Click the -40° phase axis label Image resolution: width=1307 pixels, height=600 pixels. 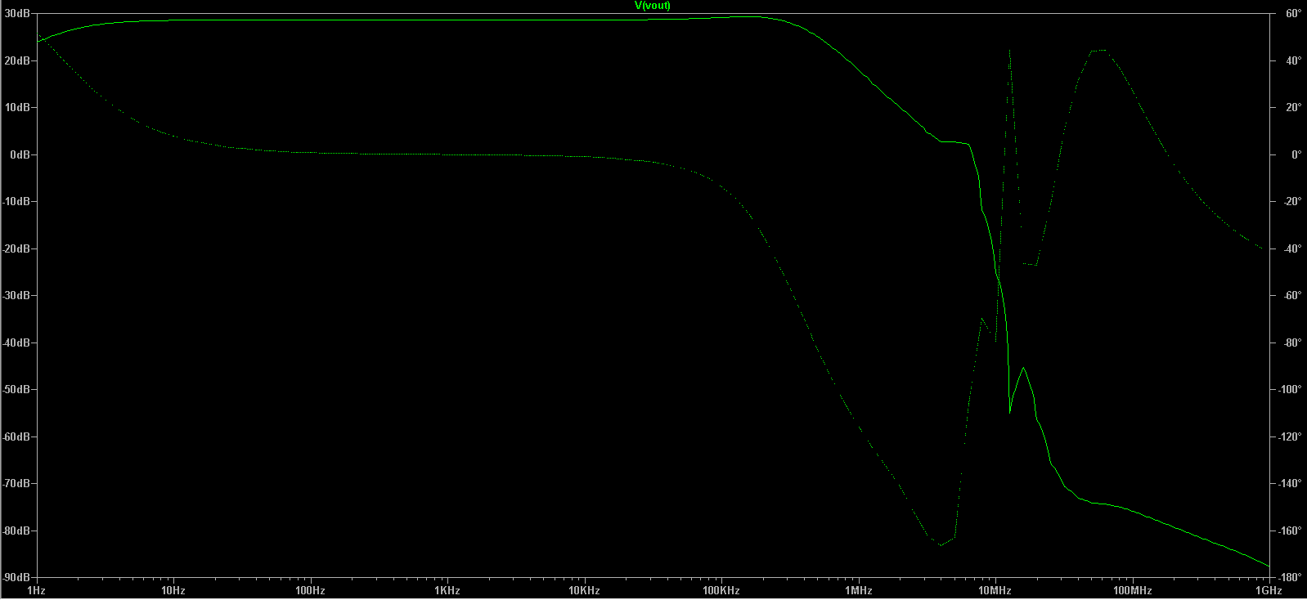point(1291,249)
